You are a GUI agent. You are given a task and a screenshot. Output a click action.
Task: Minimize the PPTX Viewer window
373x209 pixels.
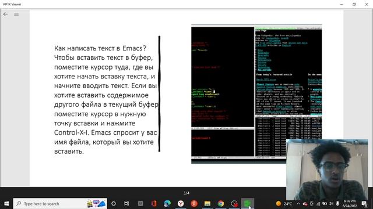(342, 4)
